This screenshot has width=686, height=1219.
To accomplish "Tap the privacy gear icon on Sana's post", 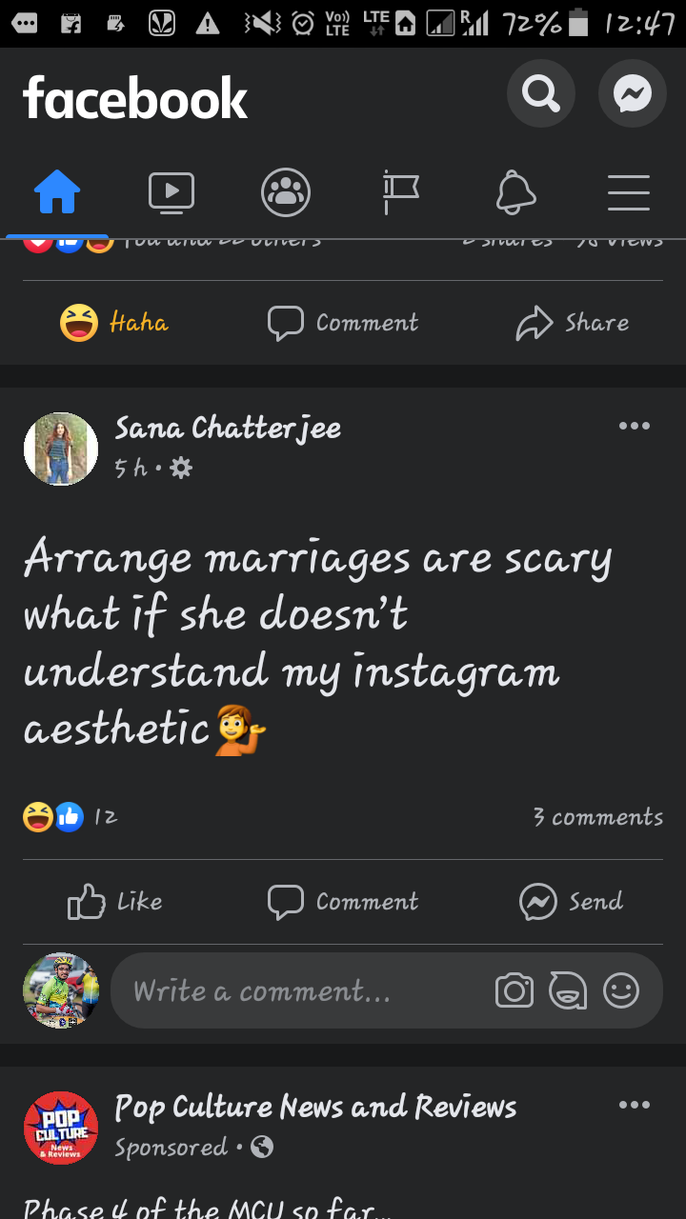I will (x=180, y=468).
